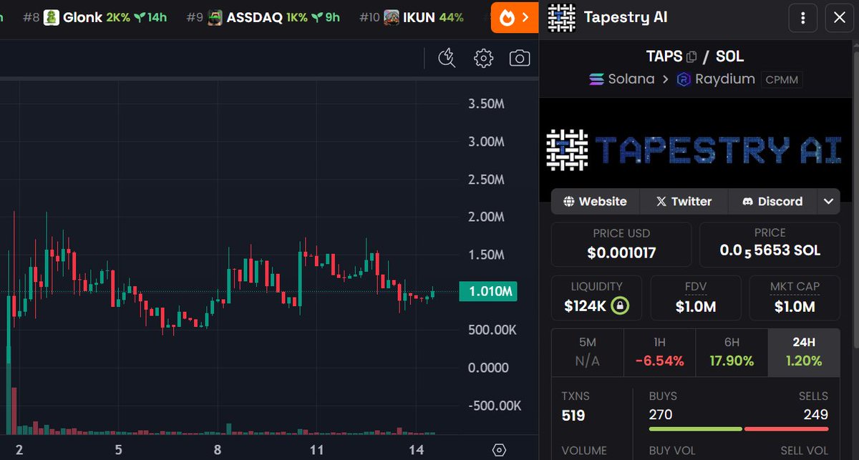Copy the TAPS token address
The image size is (859, 460).
click(x=691, y=57)
